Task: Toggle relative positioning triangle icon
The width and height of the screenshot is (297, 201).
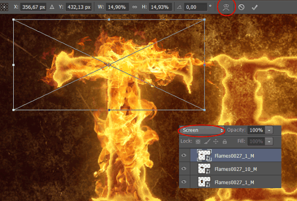Action: [52, 7]
